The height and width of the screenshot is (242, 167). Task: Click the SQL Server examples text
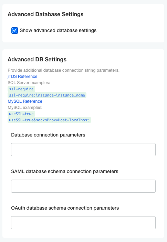click(29, 83)
